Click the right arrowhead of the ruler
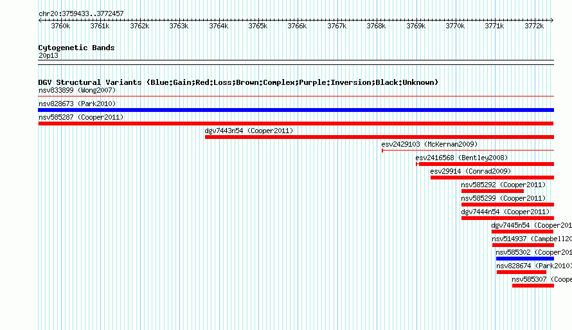This screenshot has height=330, width=572. click(x=552, y=20)
